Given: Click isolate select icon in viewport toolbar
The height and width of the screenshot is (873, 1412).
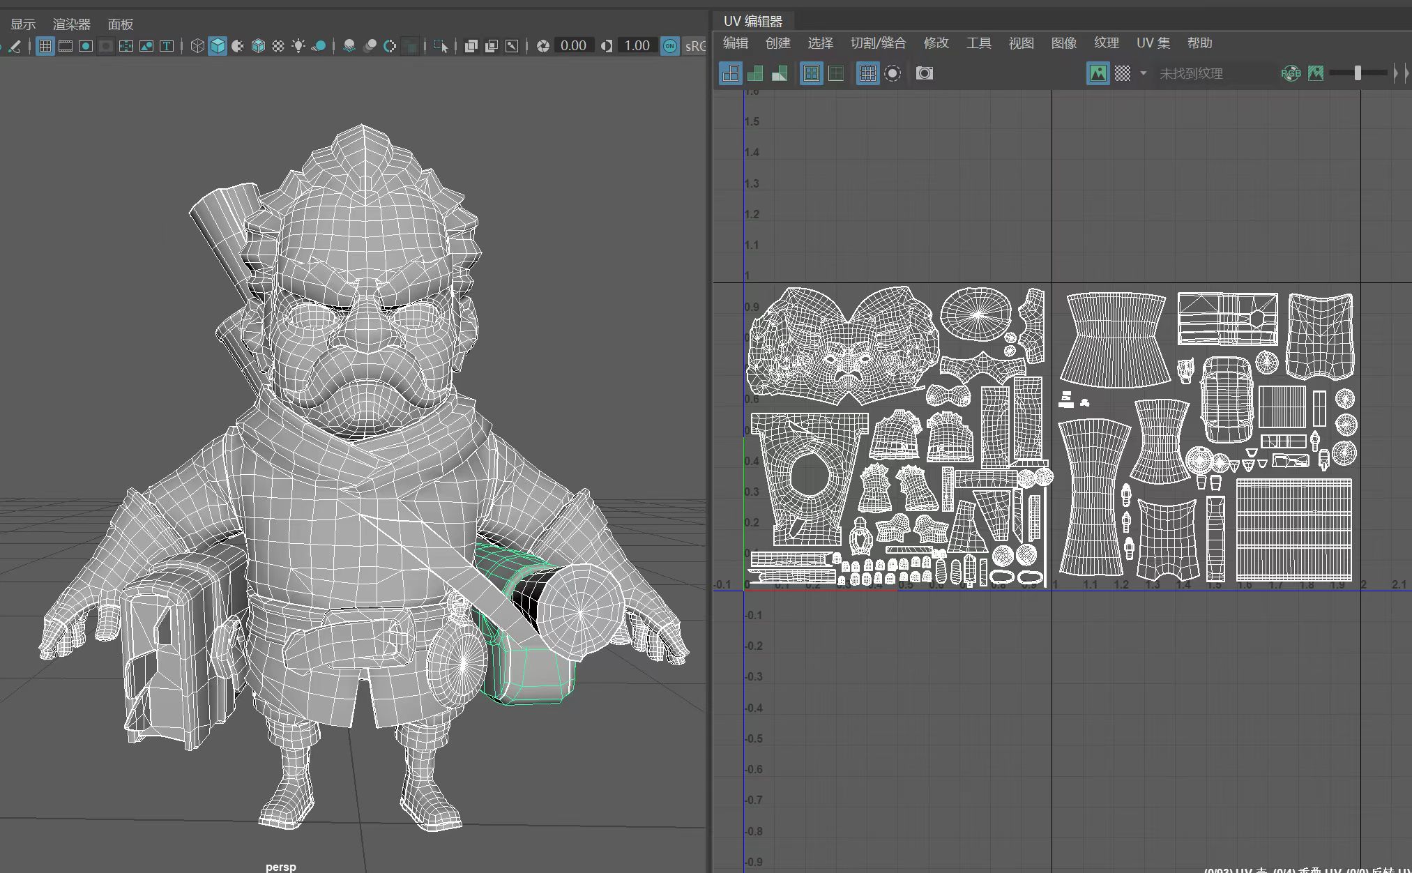Looking at the screenshot, I should click(441, 46).
